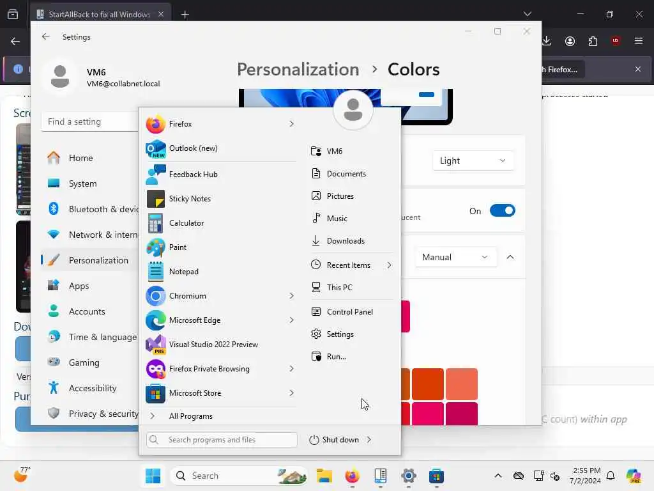Open Feedback Hub app

[220, 175]
